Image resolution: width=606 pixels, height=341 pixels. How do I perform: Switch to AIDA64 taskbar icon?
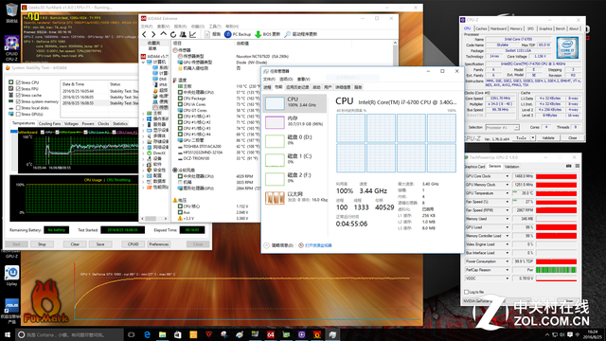tap(271, 334)
